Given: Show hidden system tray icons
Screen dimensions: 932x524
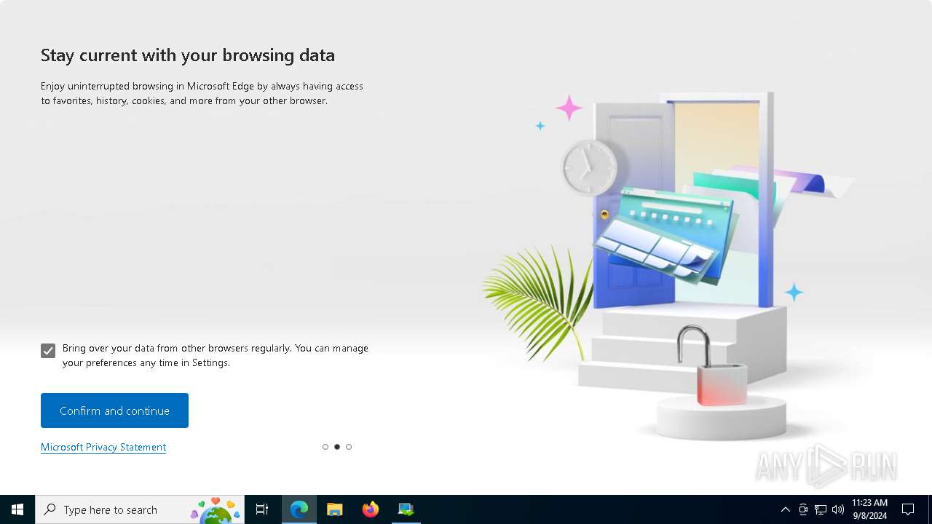Looking at the screenshot, I should [x=785, y=509].
